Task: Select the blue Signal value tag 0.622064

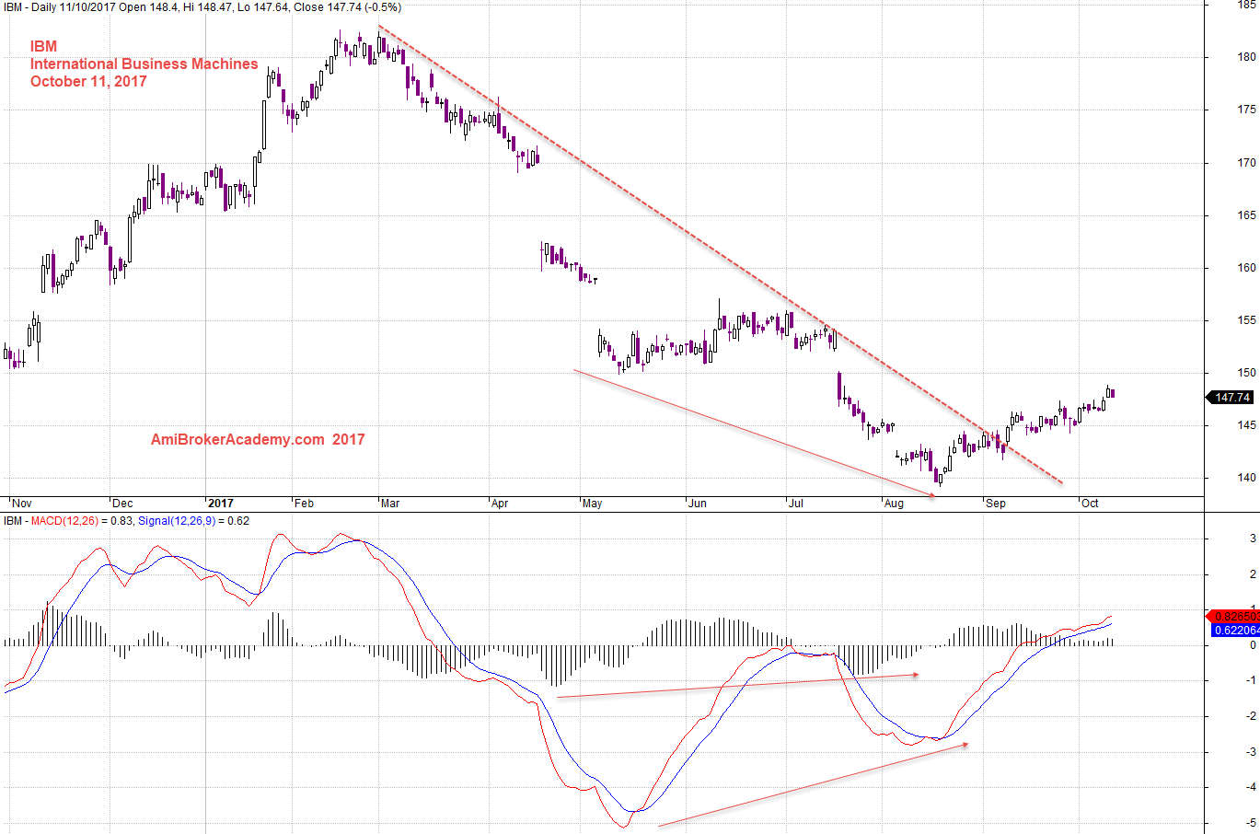Action: tap(1233, 631)
